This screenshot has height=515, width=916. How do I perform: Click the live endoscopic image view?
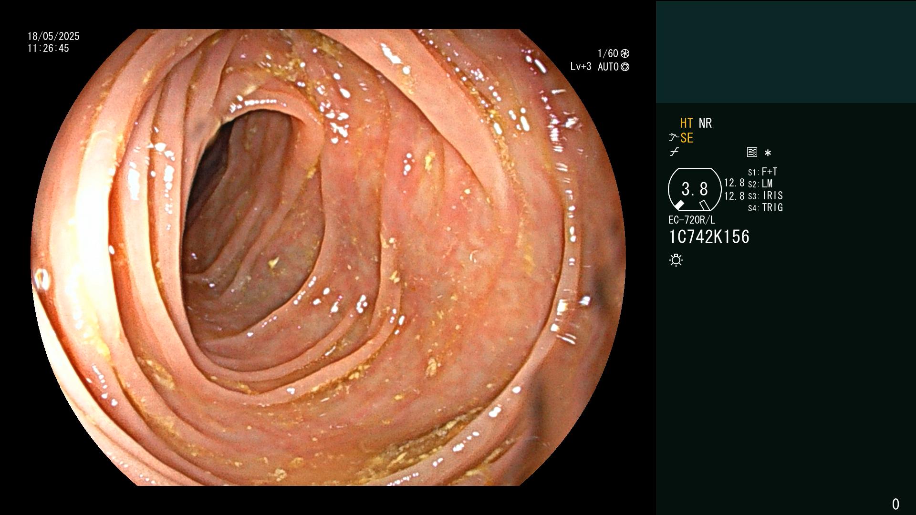click(328, 257)
